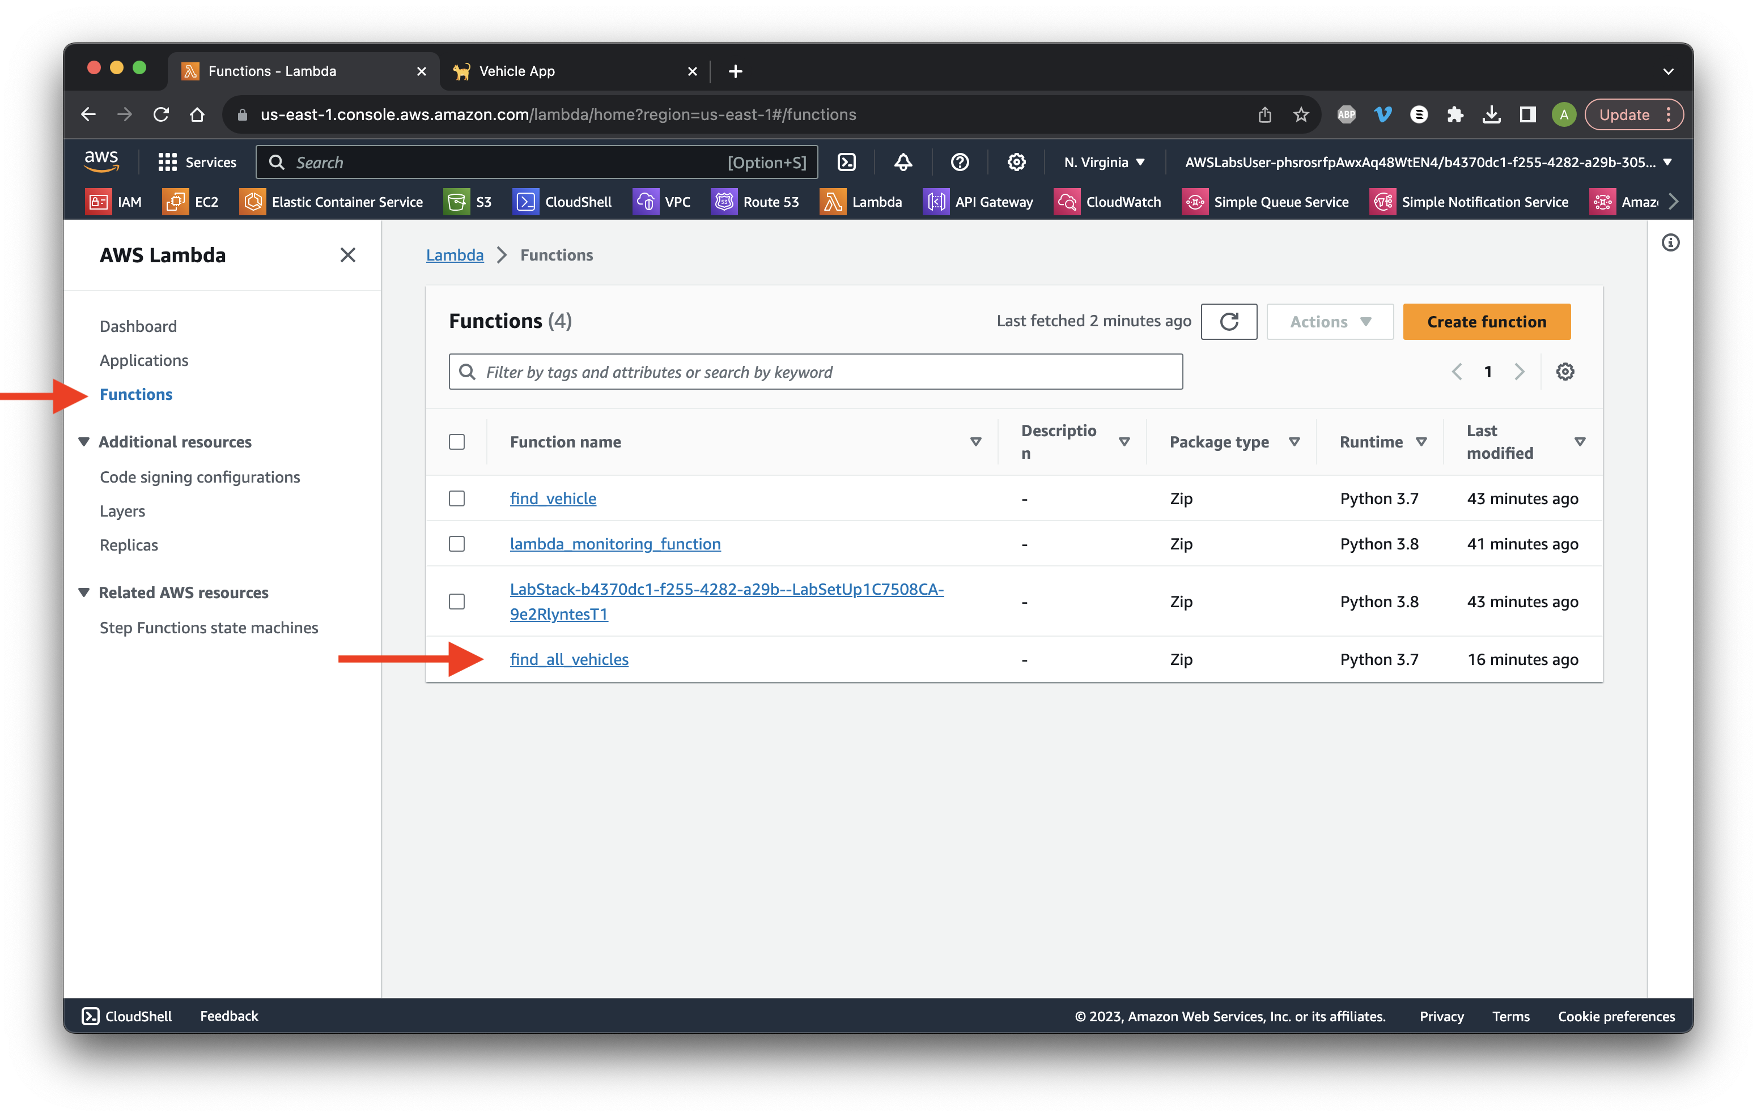The width and height of the screenshot is (1757, 1117).
Task: Open the Services grid menu
Action: click(197, 163)
